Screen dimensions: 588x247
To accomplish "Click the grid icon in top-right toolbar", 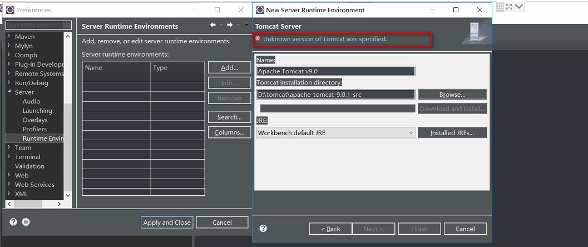I will point(500,6).
